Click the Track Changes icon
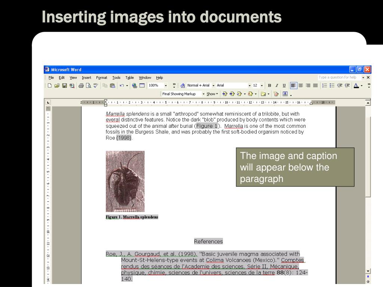The width and height of the screenshot is (383, 287). point(276,94)
